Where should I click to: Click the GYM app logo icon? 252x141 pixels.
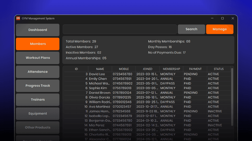pyautogui.click(x=18, y=18)
